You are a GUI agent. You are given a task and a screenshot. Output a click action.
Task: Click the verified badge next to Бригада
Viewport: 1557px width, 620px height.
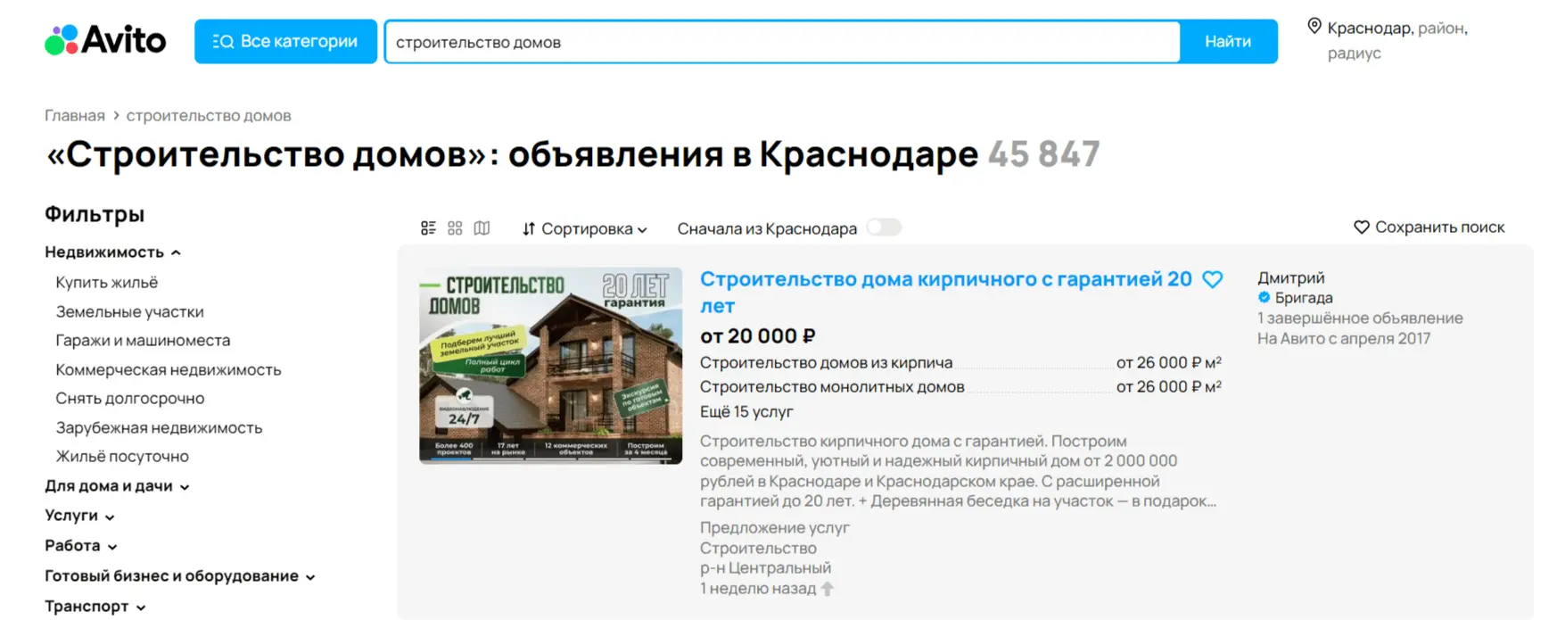1264,298
